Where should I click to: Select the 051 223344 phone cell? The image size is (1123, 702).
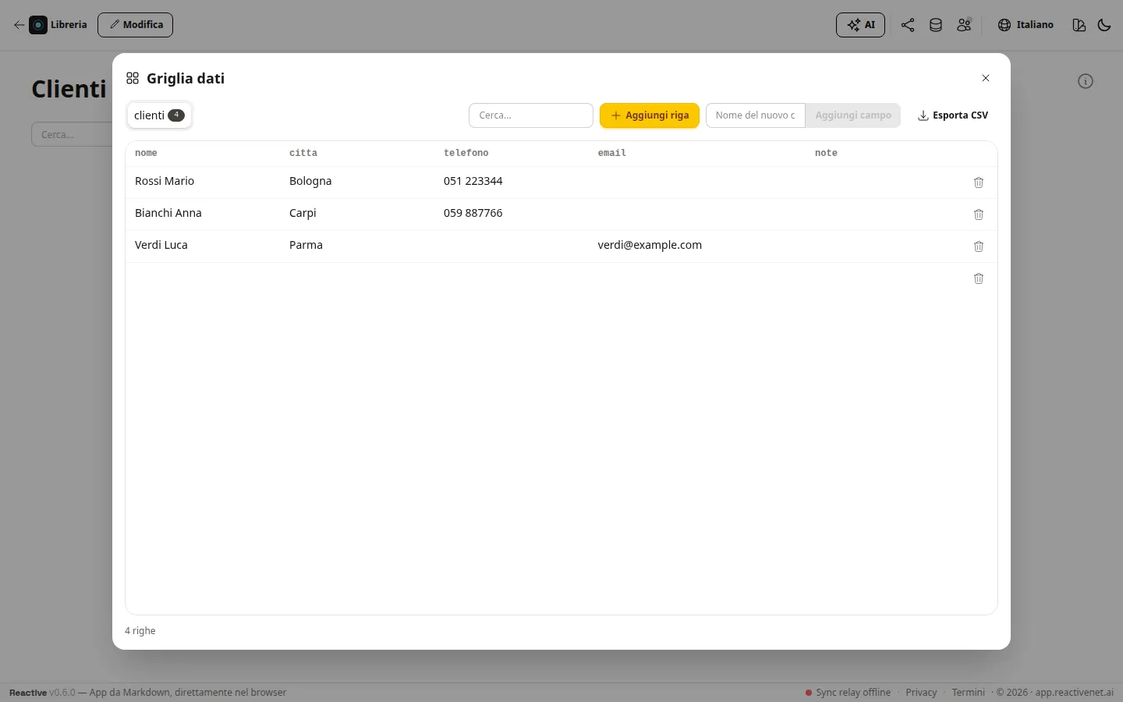[473, 181]
